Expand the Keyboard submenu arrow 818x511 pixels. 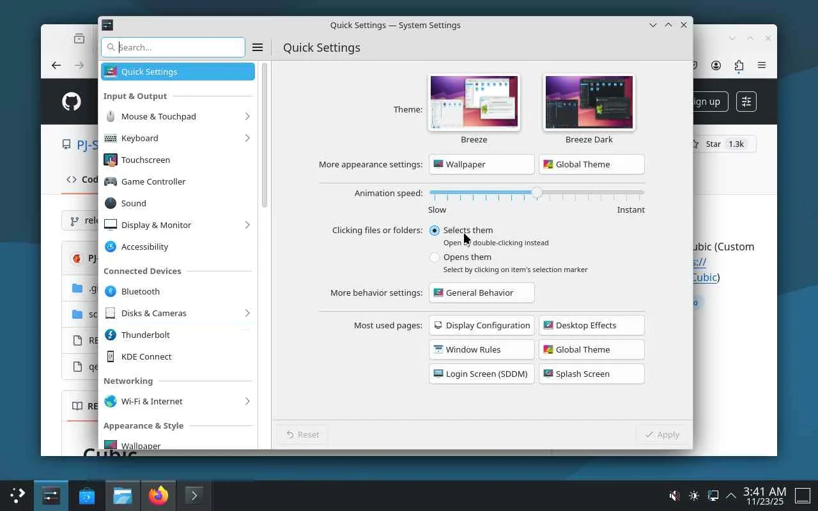[247, 138]
